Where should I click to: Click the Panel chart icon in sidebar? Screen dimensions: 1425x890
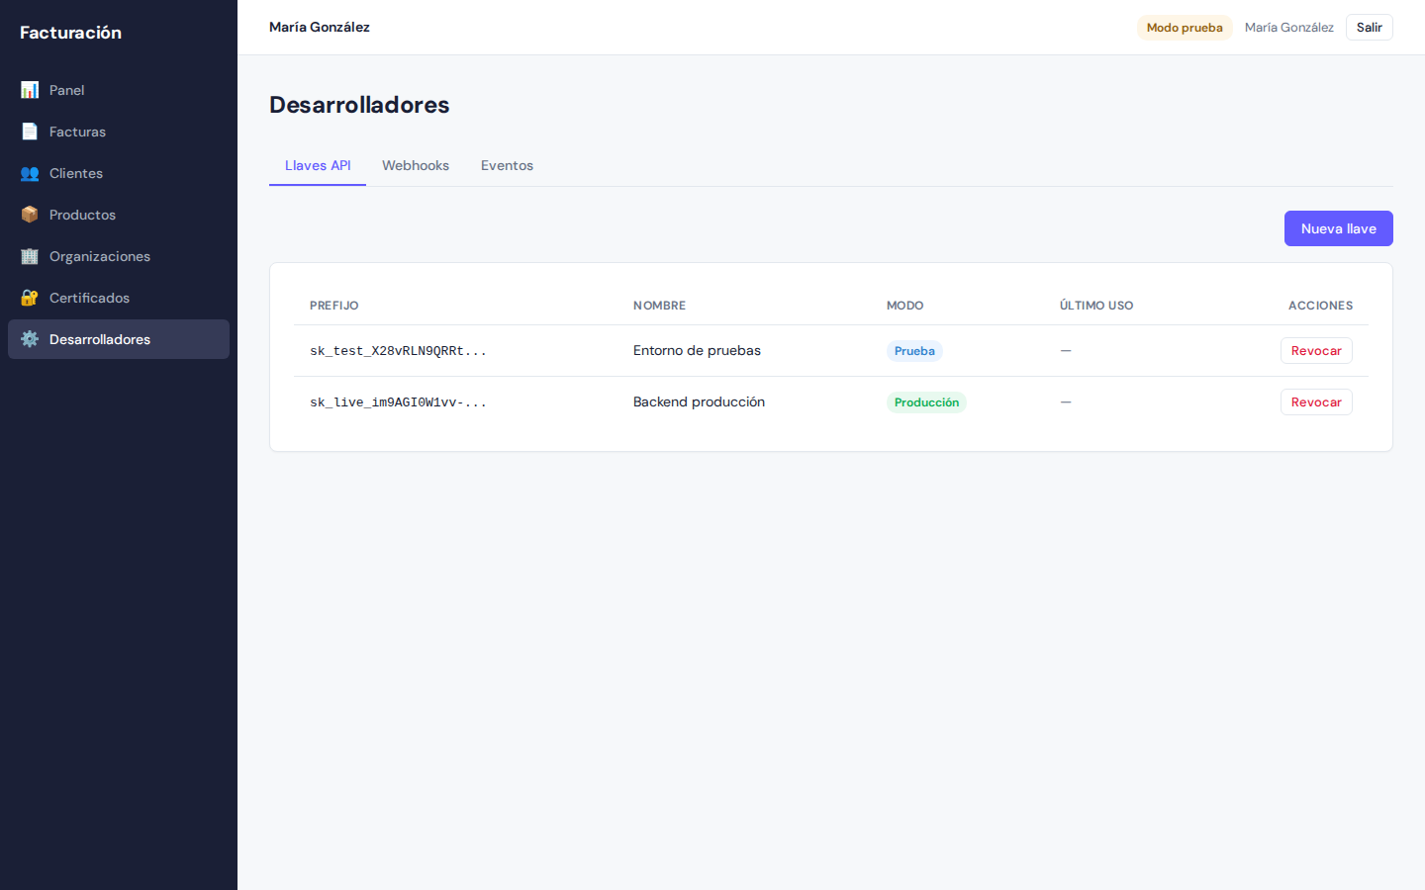click(x=30, y=89)
